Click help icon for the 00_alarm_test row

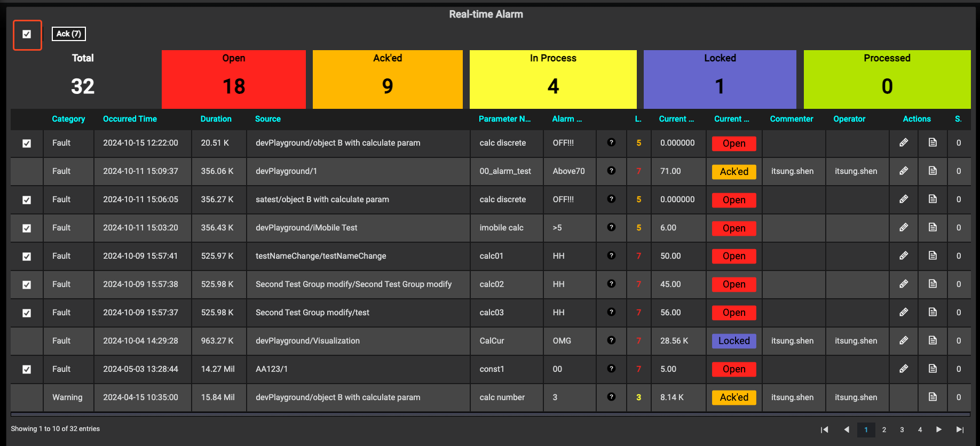pyautogui.click(x=611, y=171)
